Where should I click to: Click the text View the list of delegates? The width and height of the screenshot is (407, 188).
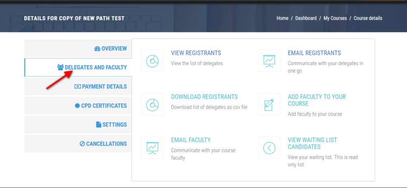[x=197, y=63]
